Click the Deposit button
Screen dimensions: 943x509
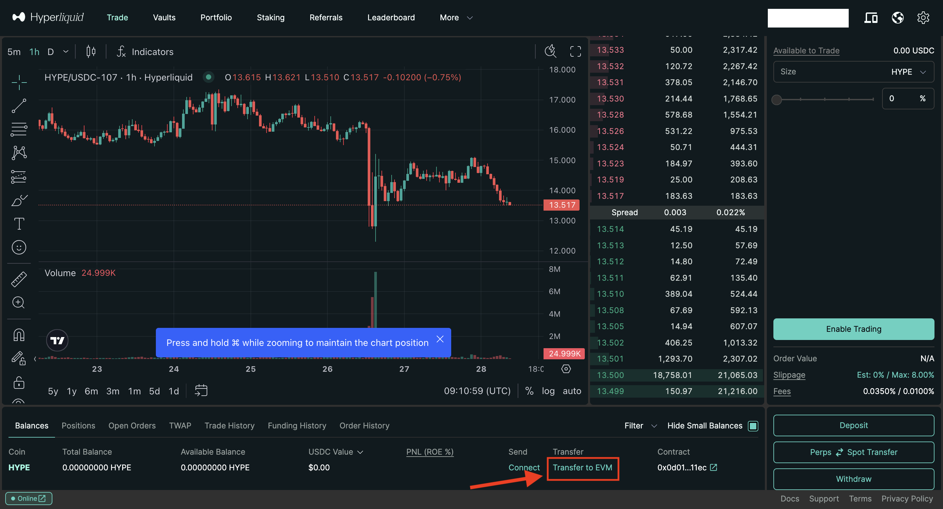(x=853, y=425)
